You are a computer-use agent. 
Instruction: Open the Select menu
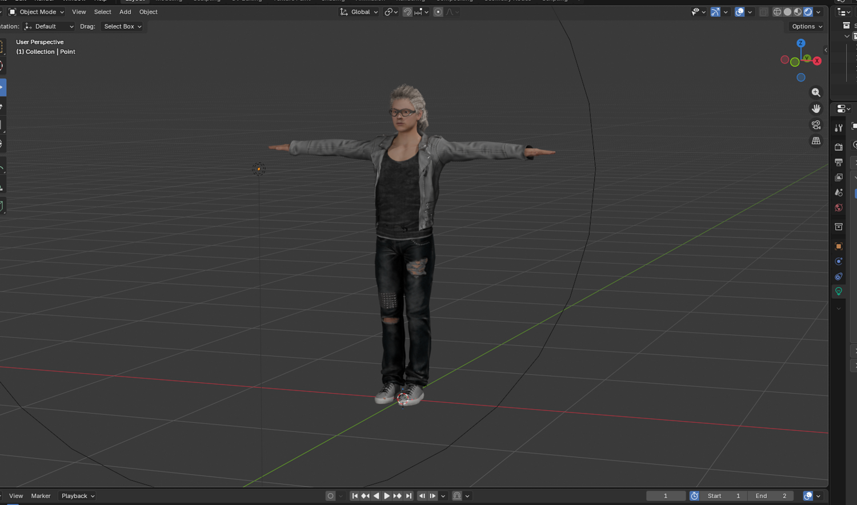[x=103, y=12]
